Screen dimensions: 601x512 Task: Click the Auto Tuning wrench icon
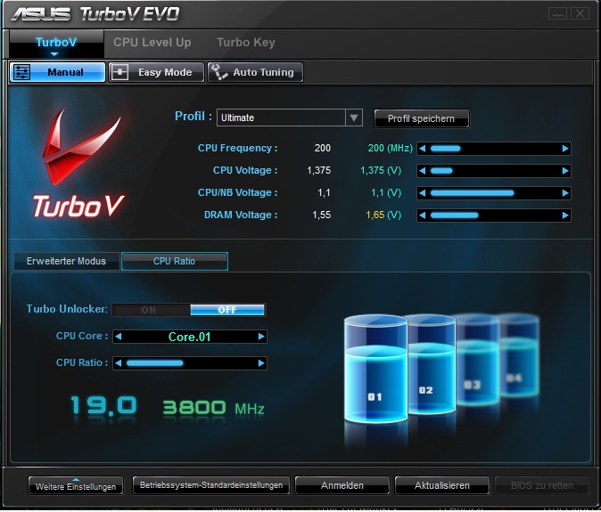pos(219,72)
